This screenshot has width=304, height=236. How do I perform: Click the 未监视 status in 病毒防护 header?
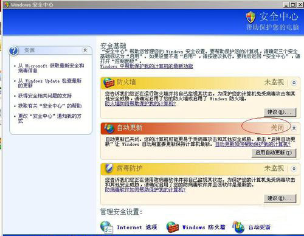pyautogui.click(x=274, y=168)
